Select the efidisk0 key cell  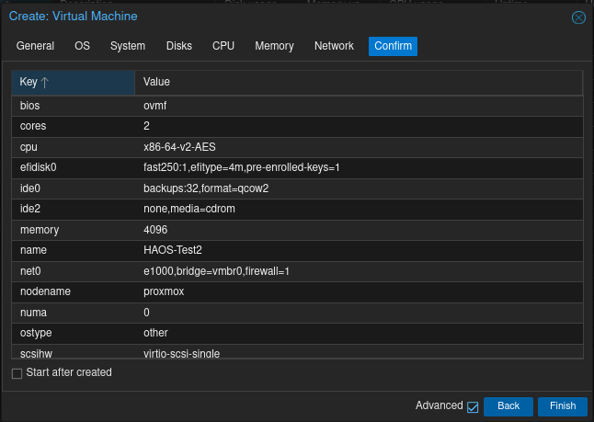pos(74,167)
